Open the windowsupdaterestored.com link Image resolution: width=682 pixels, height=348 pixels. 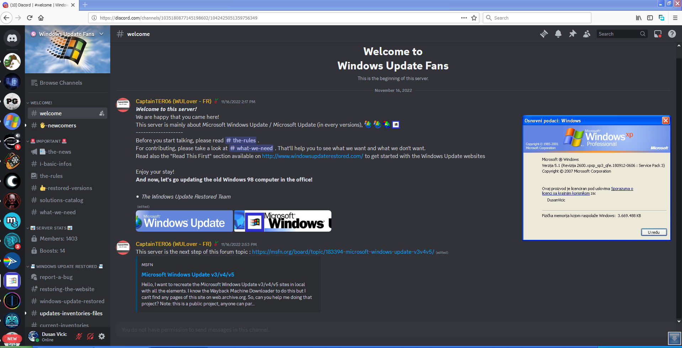point(313,156)
